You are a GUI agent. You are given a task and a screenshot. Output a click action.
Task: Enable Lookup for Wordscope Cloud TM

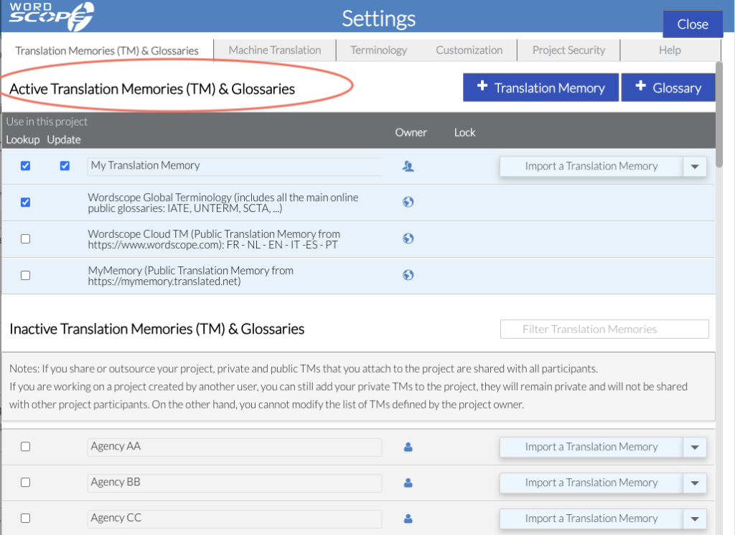(x=26, y=239)
